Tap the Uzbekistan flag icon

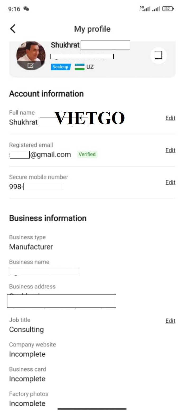[x=79, y=67]
